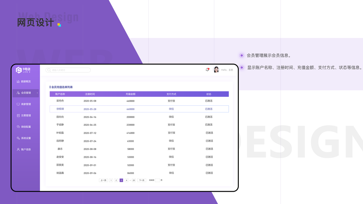
Task: Select highlighted account name 徐槟啸
Action: pos(60,109)
